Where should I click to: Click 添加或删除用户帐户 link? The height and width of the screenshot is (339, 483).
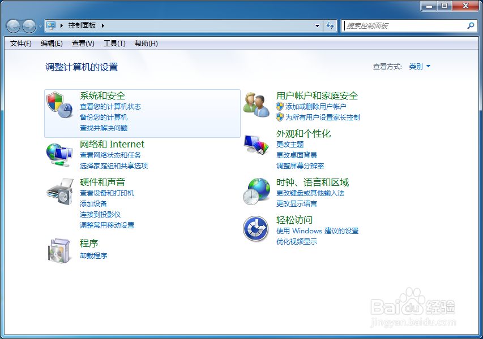316,107
